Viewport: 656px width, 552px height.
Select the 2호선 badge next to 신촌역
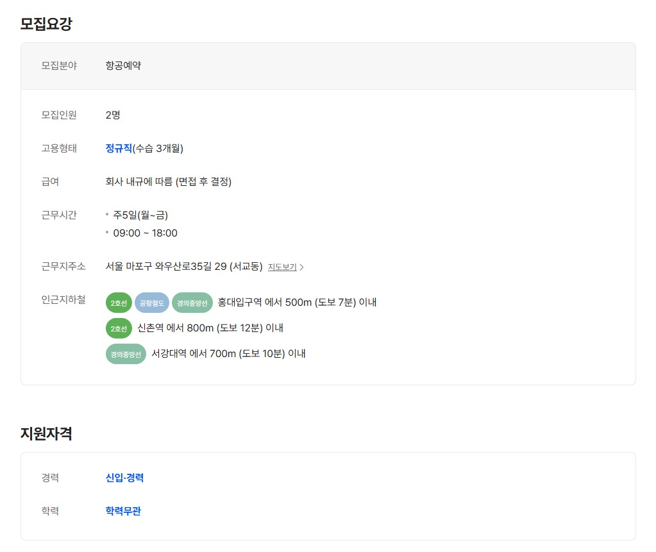pyautogui.click(x=119, y=328)
